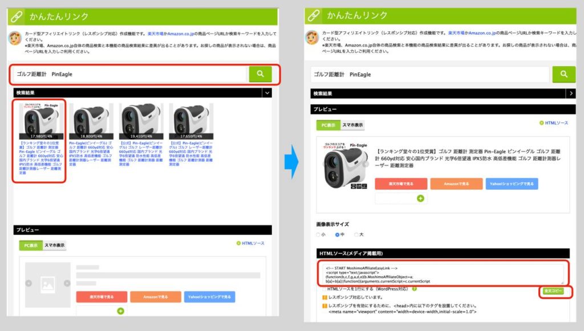This screenshot has height=331, width=584.
Task: Click green plus button under left panel's shop buttons
Action: [x=121, y=311]
